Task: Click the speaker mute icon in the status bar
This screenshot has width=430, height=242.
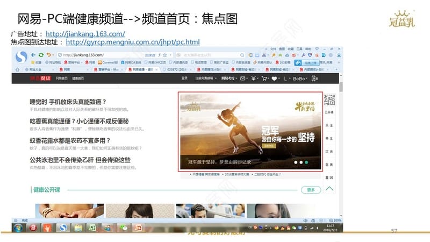Action: pos(305,220)
